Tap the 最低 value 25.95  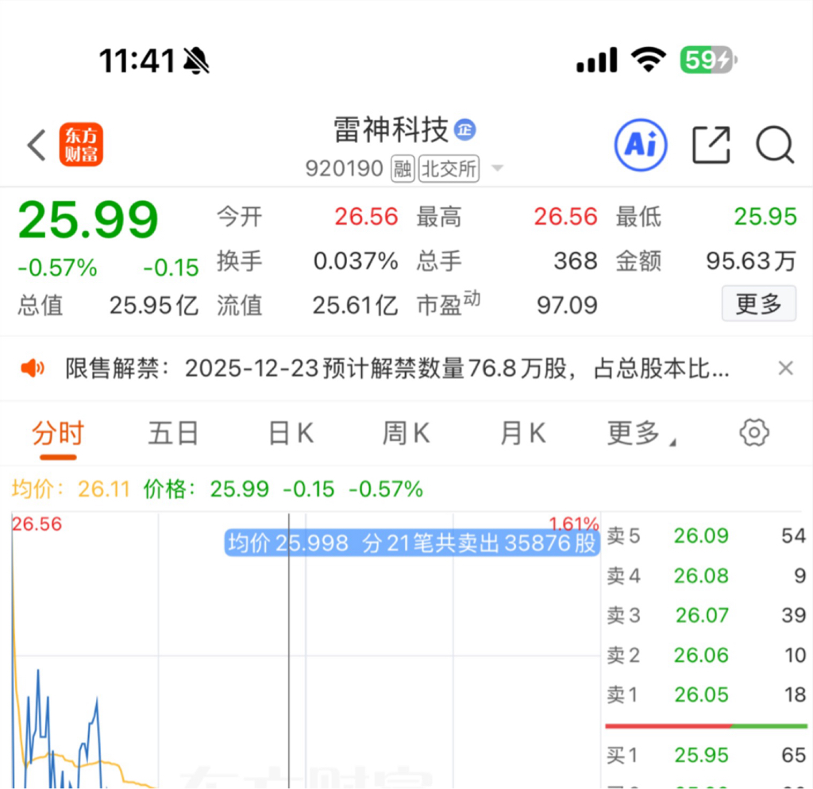point(765,217)
